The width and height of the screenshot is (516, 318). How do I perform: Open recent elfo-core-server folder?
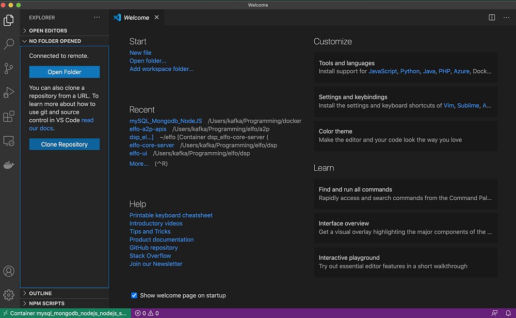click(152, 145)
